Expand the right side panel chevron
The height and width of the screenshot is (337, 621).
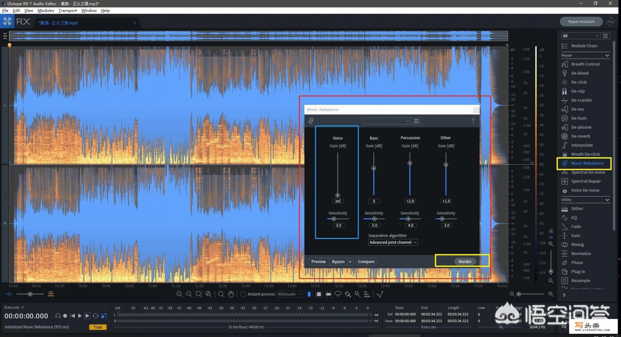point(564,295)
